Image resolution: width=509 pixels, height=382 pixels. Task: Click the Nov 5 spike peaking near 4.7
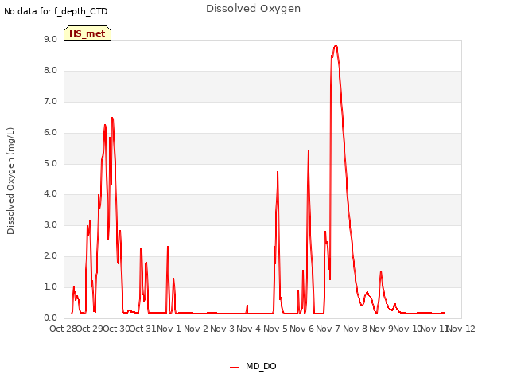(x=278, y=172)
